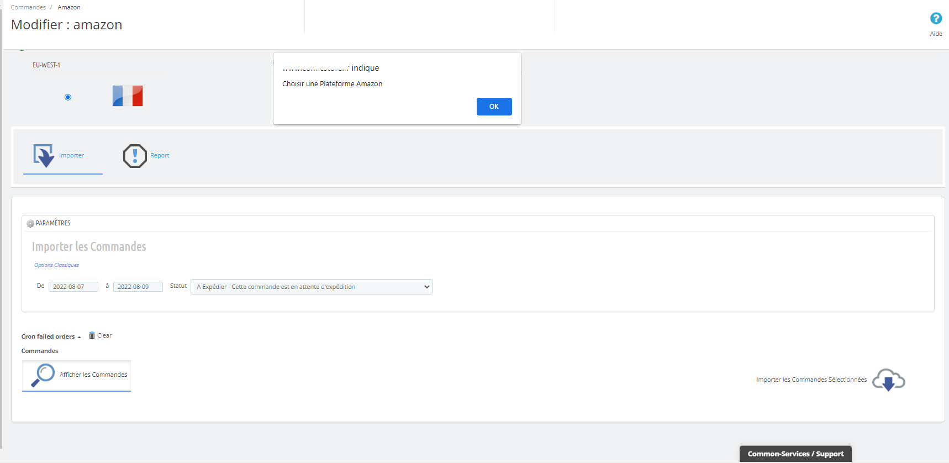Click Importer les Commandes Sélectionnées
Image resolution: width=949 pixels, height=463 pixels.
tap(811, 380)
